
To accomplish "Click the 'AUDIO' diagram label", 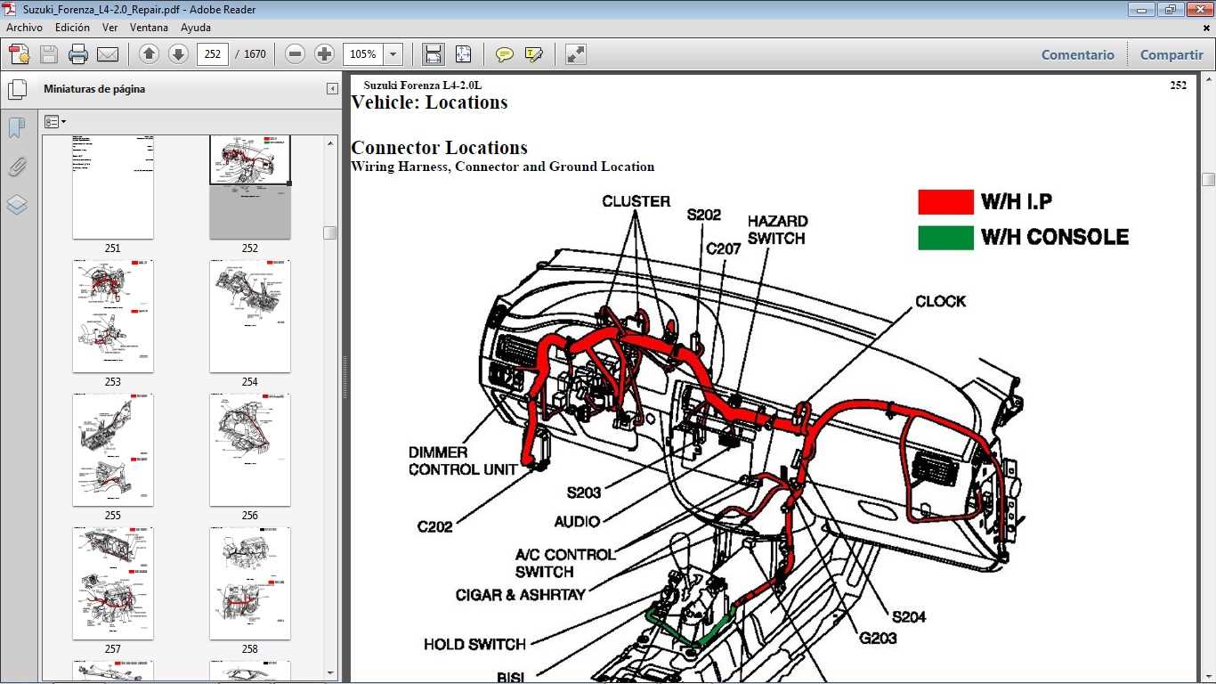I will click(577, 522).
